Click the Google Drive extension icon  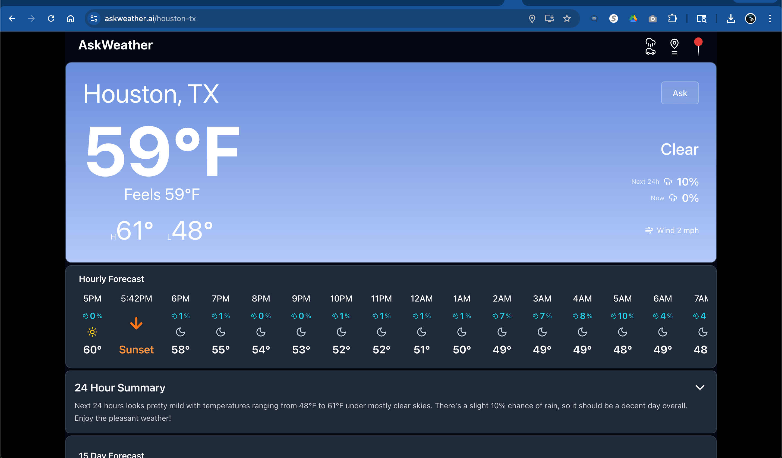pos(633,19)
